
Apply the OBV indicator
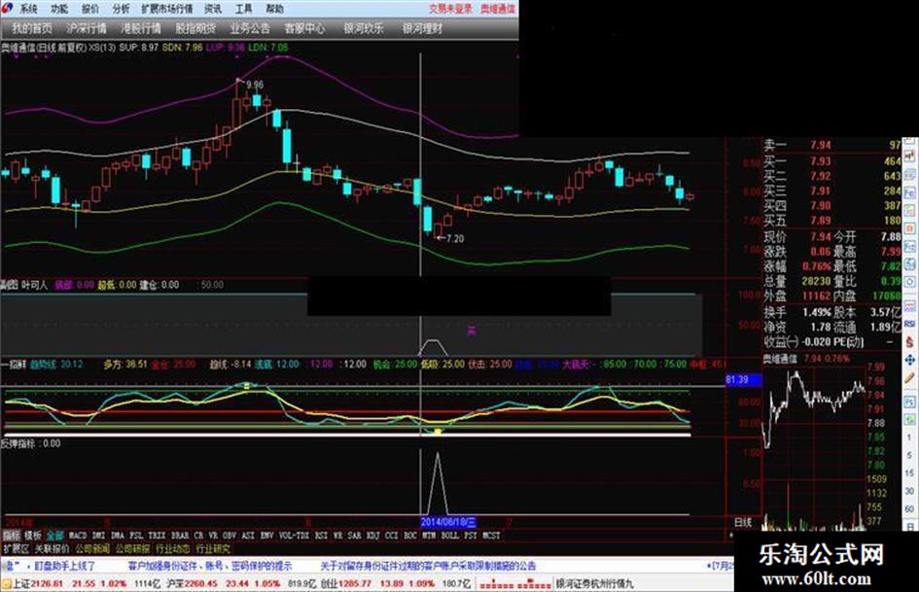tap(230, 536)
